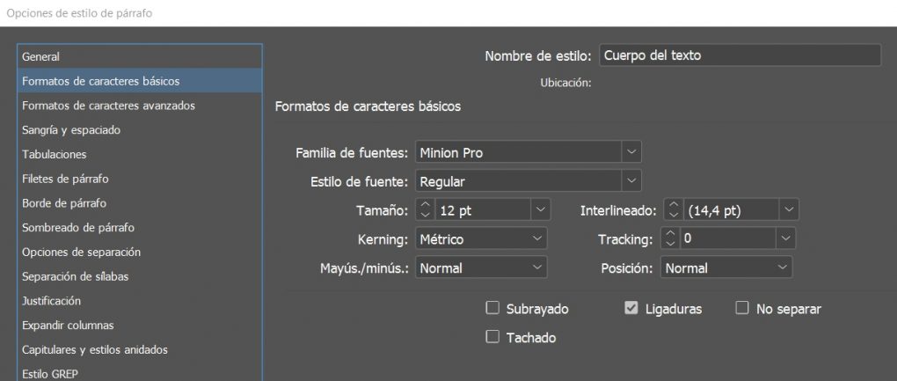Expand the Mayús./minús. dropdown
Screen dimensions: 897x381
point(537,267)
